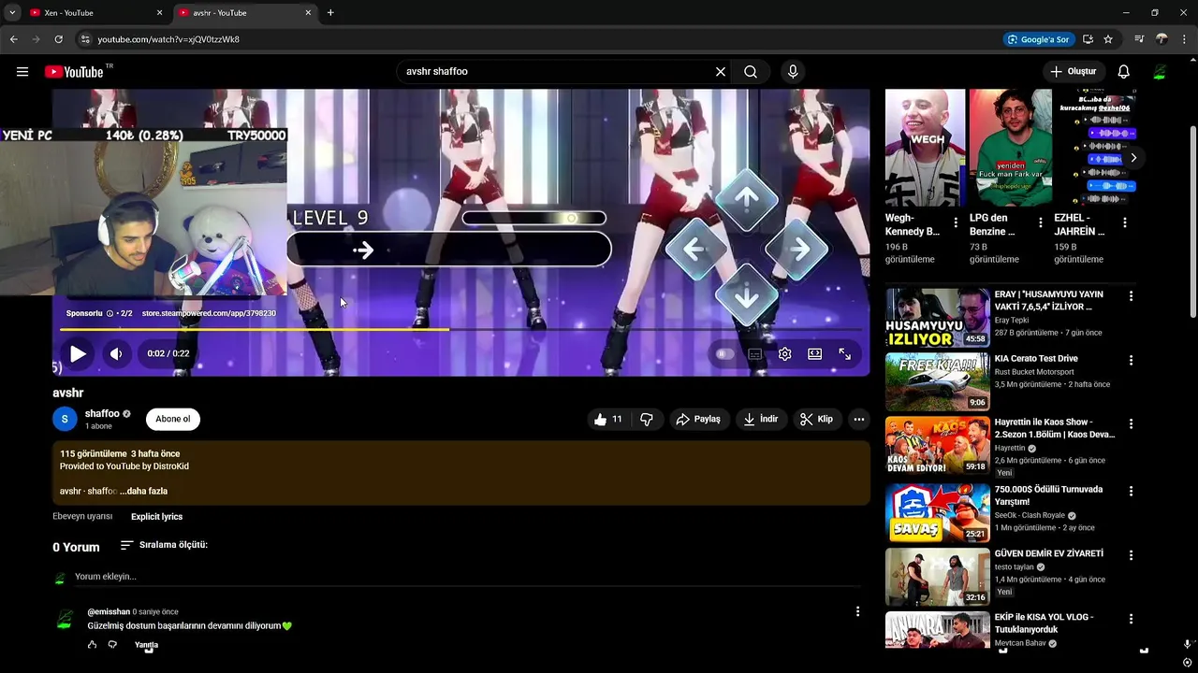Screen dimensions: 1198x673
Task: Open the ERAY HUSAMYUYU video thumbnail
Action: (937, 318)
